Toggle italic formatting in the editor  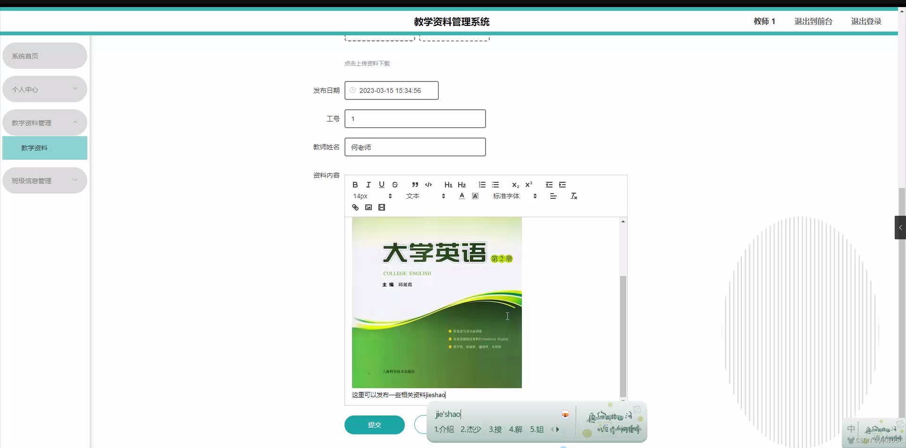coord(369,185)
